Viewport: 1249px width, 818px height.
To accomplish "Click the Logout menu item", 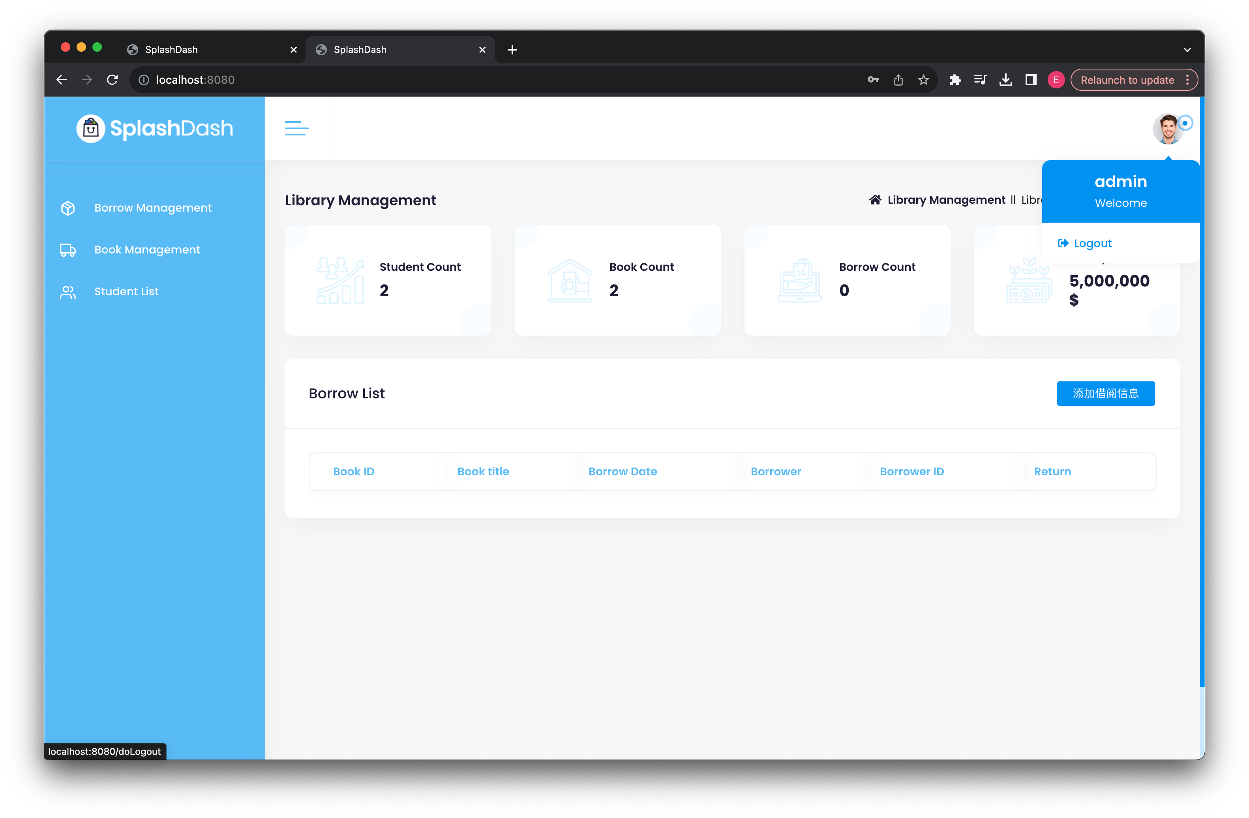I will [x=1093, y=243].
